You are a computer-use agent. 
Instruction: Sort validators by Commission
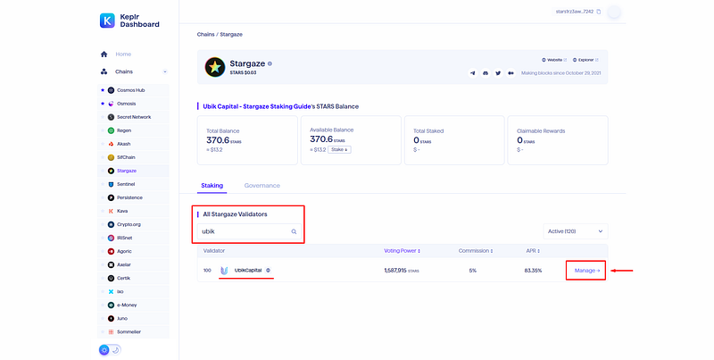(x=476, y=251)
